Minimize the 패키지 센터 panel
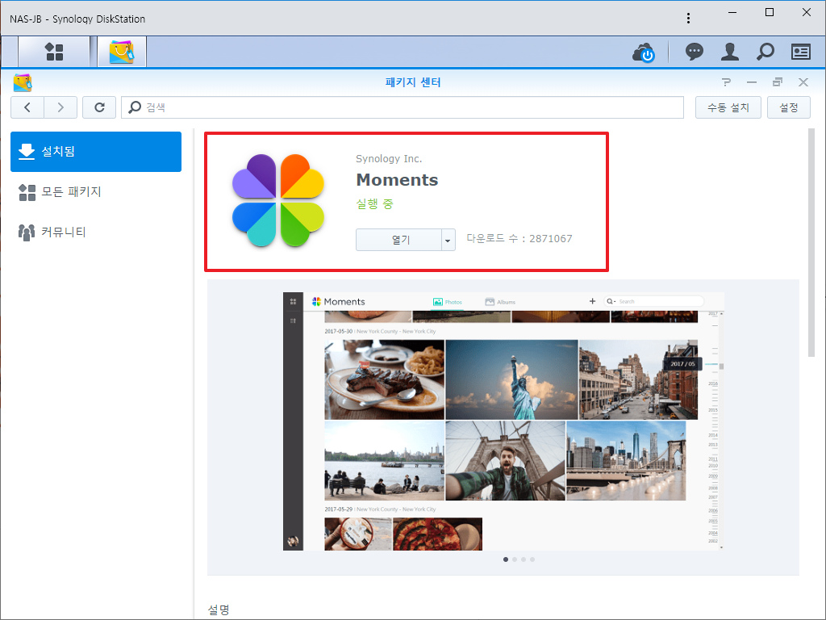This screenshot has width=826, height=620. pyautogui.click(x=752, y=82)
